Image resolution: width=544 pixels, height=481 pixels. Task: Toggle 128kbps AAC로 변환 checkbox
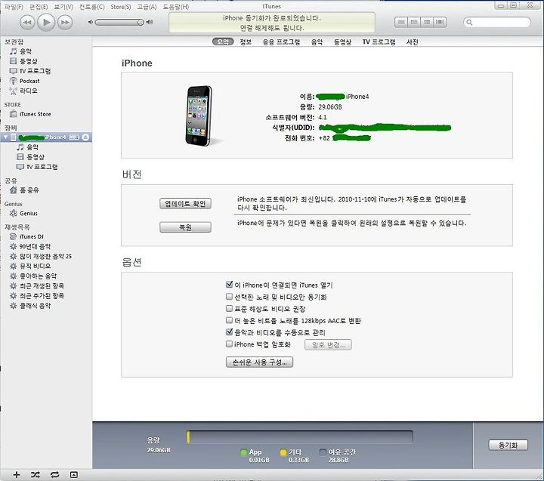click(229, 320)
